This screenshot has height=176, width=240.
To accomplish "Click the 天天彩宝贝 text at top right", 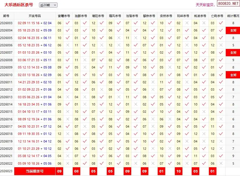I will click(x=205, y=5).
